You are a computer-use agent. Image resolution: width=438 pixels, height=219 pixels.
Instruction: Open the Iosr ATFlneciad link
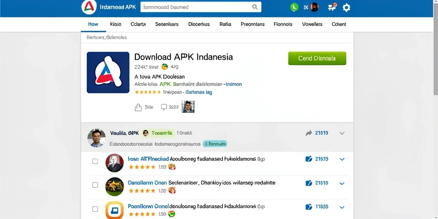(x=148, y=159)
